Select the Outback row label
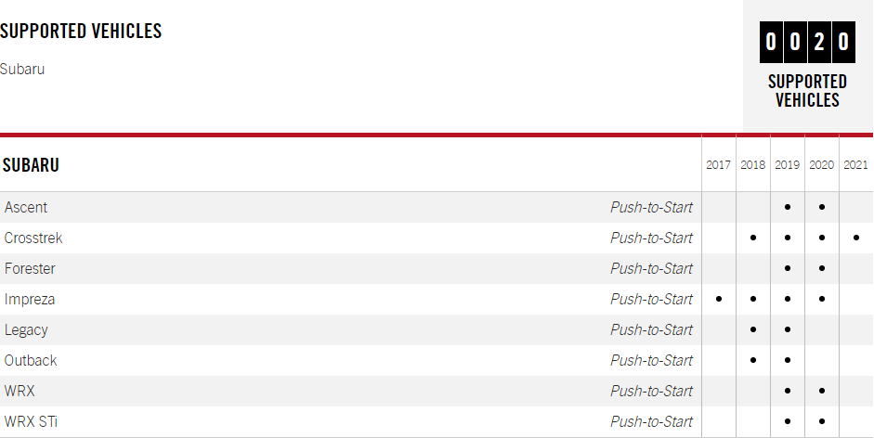The image size is (874, 438). (x=31, y=360)
